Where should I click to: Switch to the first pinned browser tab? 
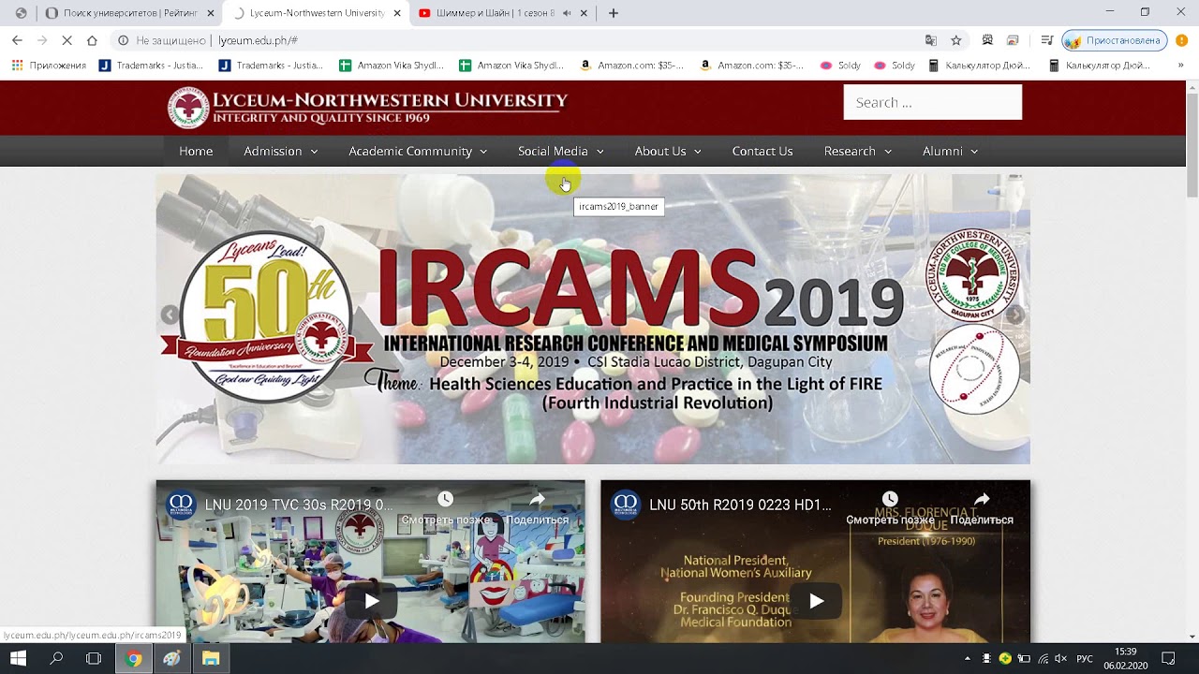pos(21,13)
